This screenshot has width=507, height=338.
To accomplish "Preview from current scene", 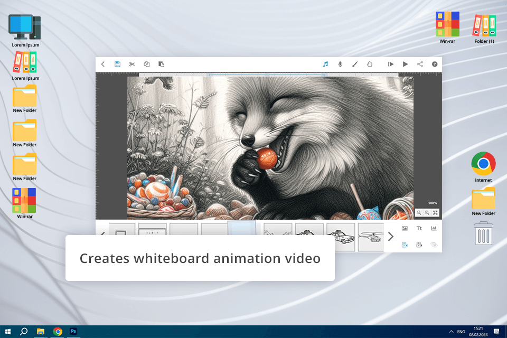I will click(x=391, y=64).
